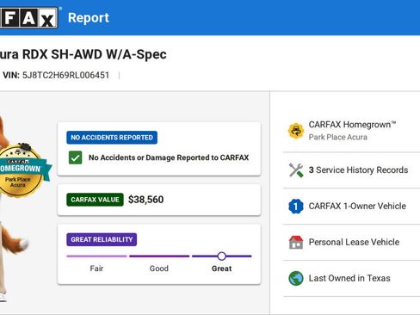Click the wrench service history icon
Screen dimensions: 420x315
(x=296, y=170)
